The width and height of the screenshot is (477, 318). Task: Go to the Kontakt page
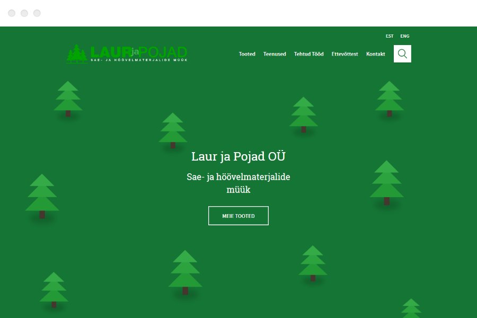[375, 54]
